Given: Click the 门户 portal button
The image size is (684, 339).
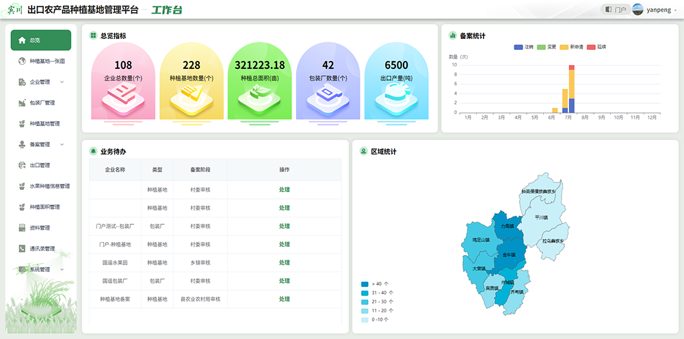Looking at the screenshot, I should pos(615,10).
